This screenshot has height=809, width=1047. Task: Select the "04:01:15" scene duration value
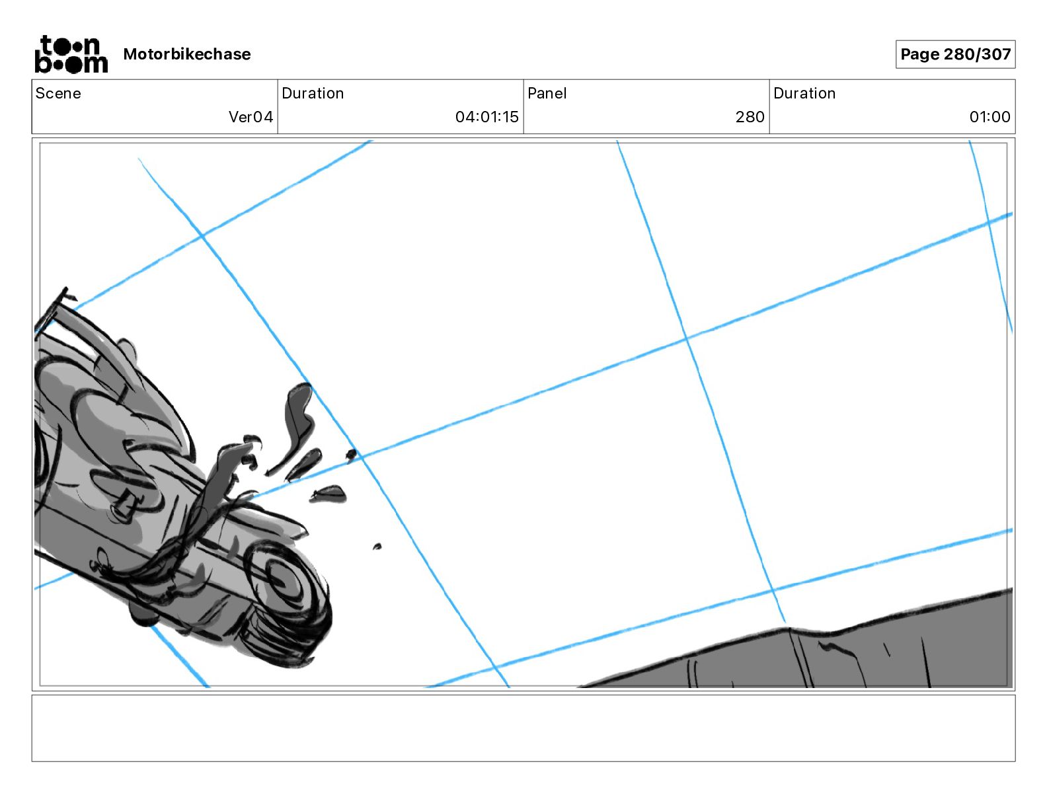(x=486, y=117)
